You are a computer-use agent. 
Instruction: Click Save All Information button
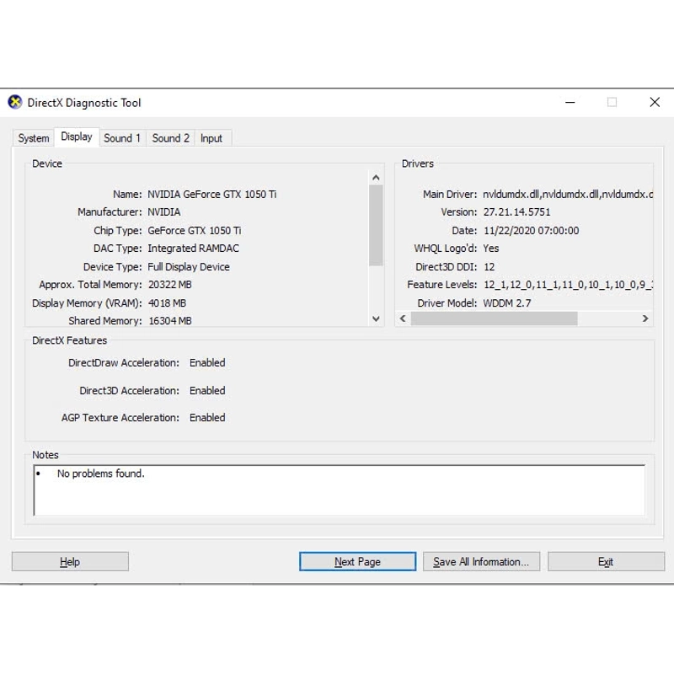(x=481, y=562)
